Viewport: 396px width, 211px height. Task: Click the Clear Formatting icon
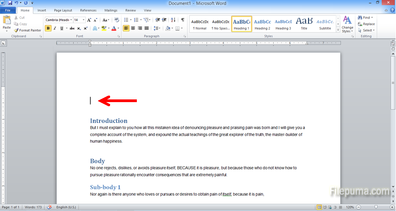[x=116, y=20]
